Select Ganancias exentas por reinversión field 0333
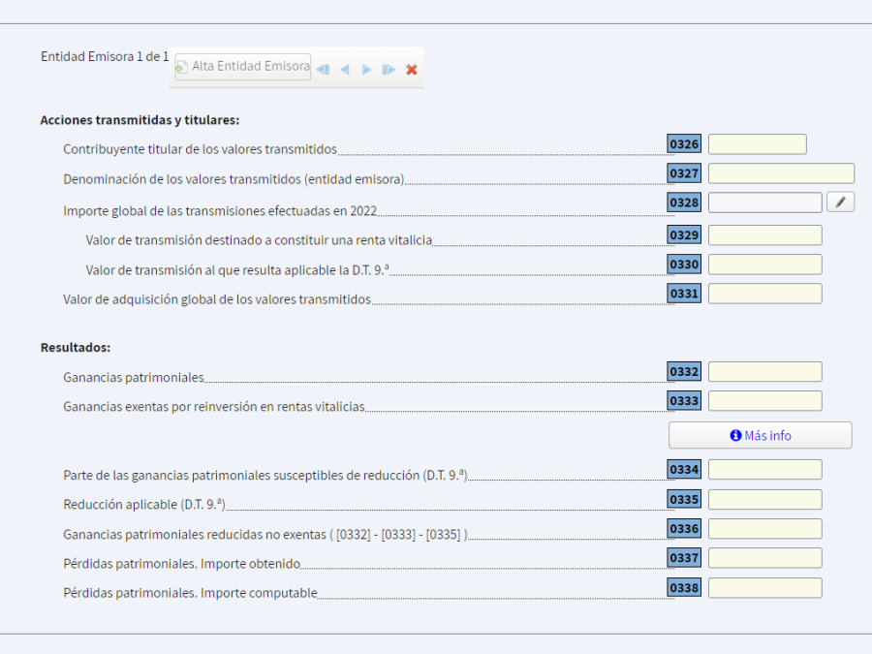This screenshot has width=872, height=654. 764,401
